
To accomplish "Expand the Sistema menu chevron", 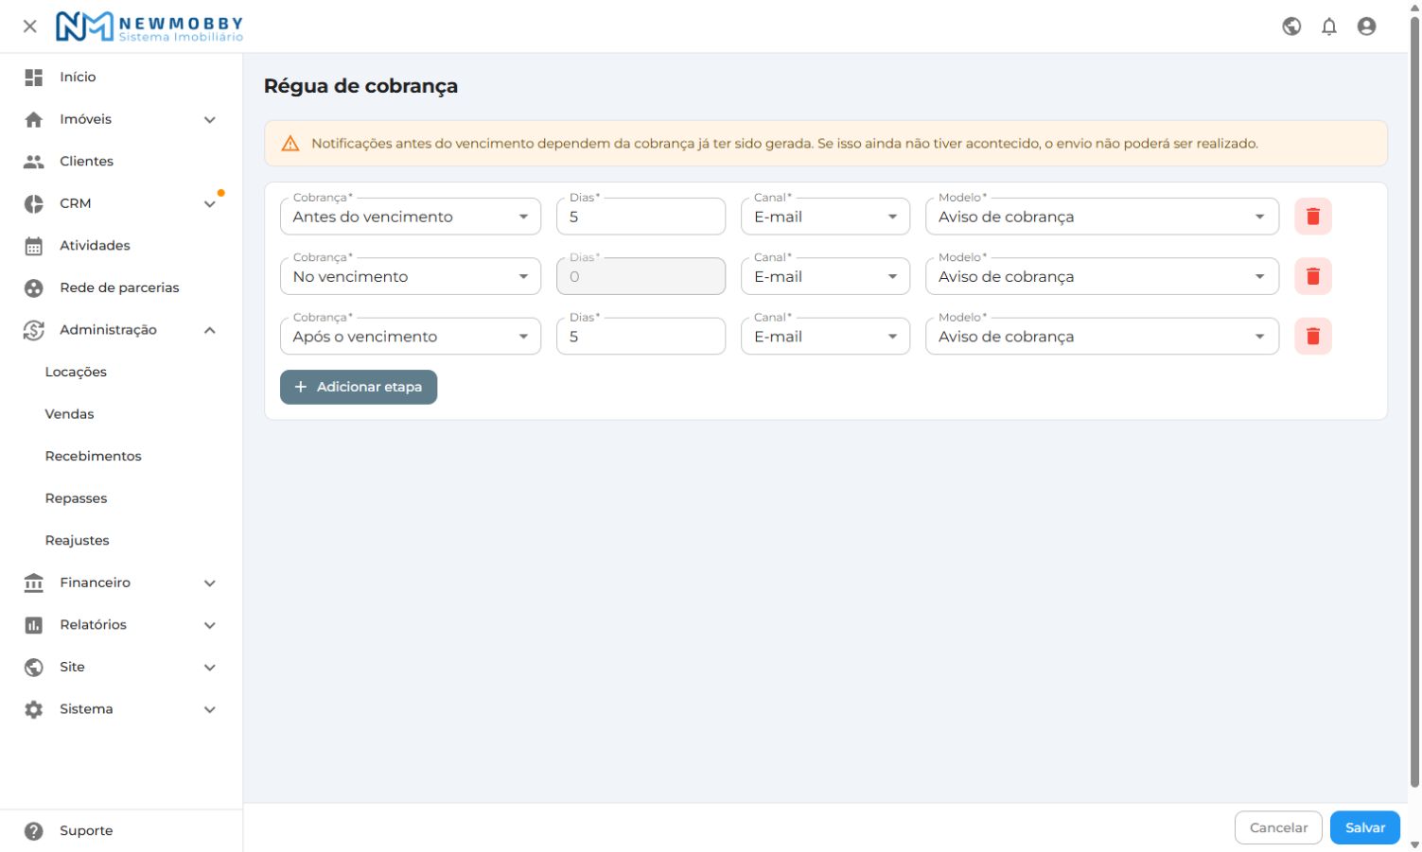I will [210, 709].
